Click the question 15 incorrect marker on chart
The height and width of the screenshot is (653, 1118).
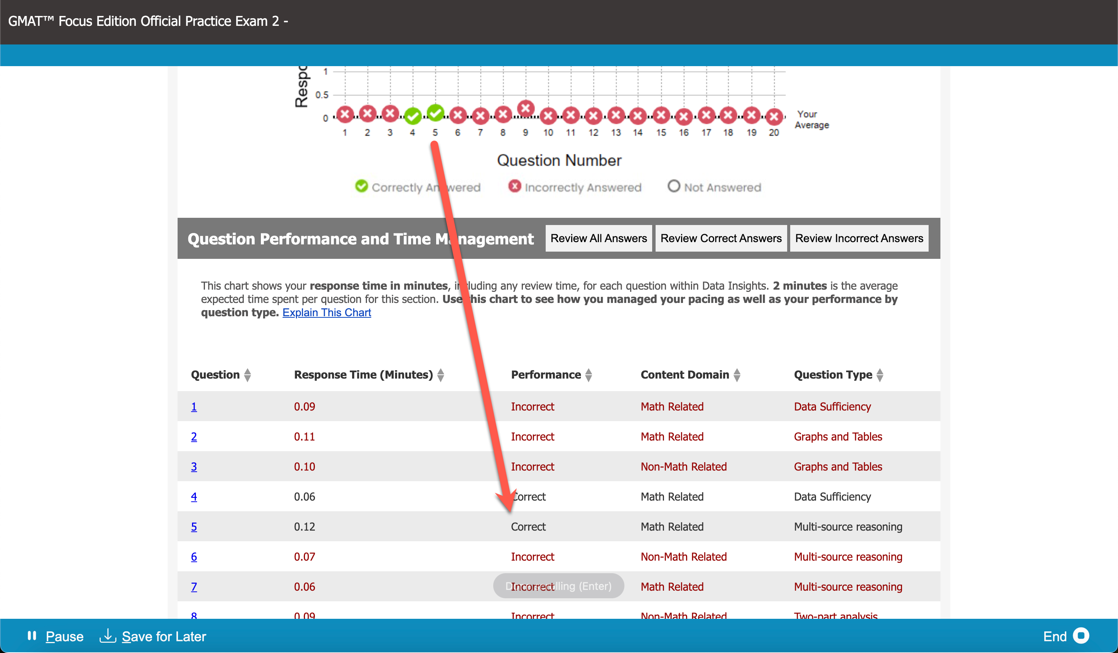pos(662,115)
